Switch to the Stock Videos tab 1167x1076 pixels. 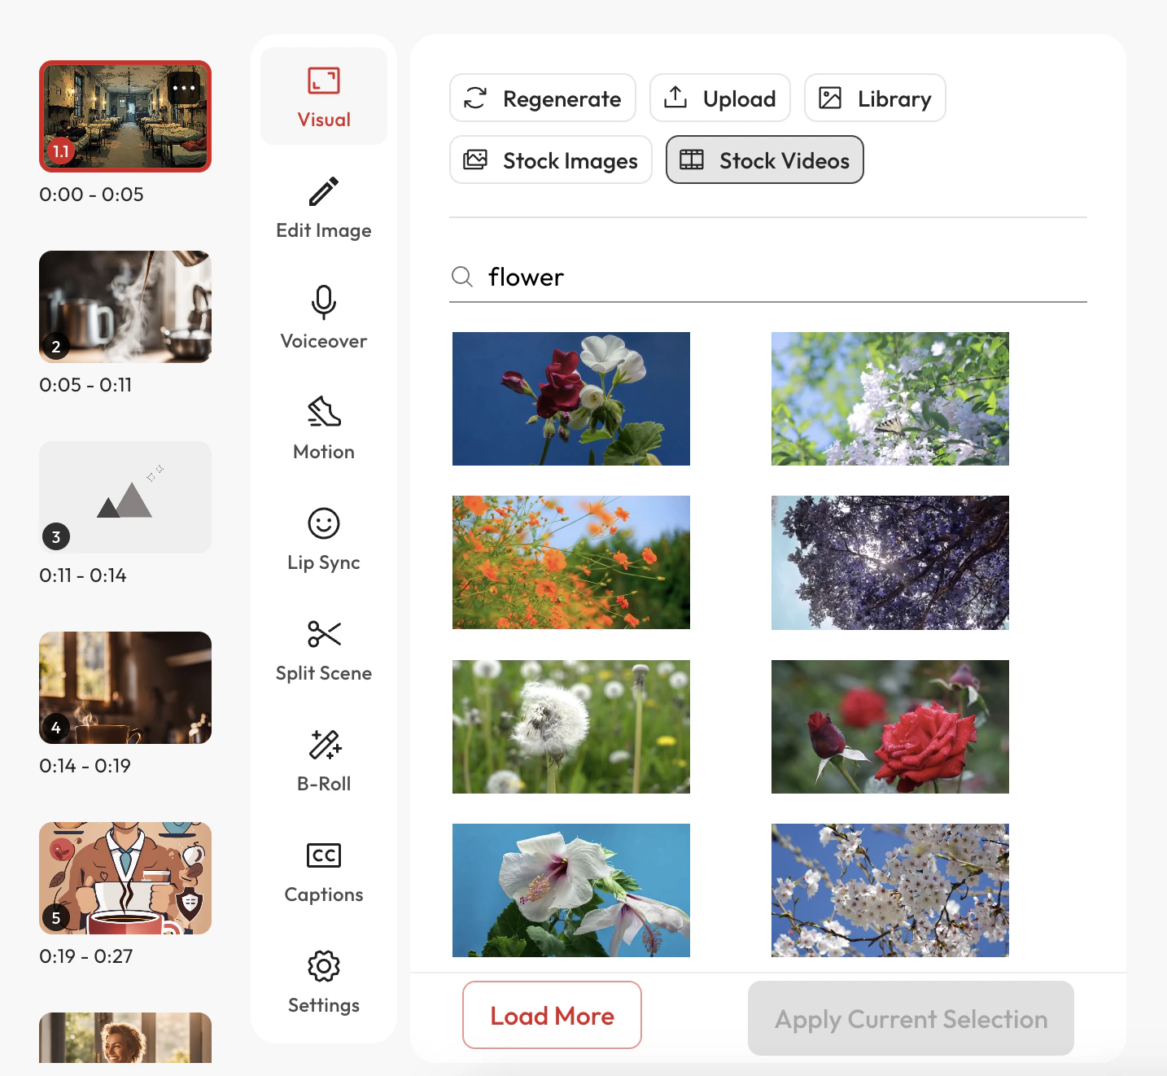(x=764, y=160)
